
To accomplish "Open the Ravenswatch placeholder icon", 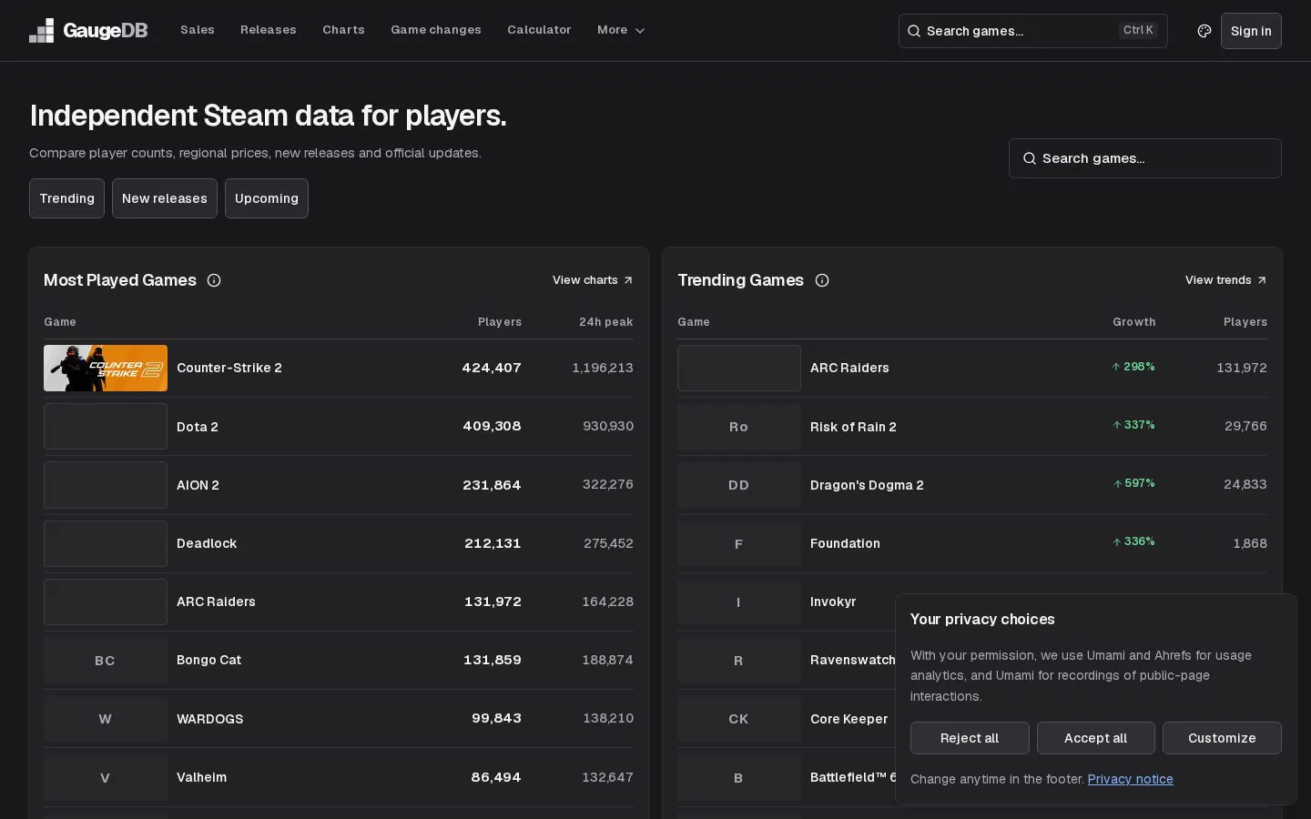I will pyautogui.click(x=739, y=661).
